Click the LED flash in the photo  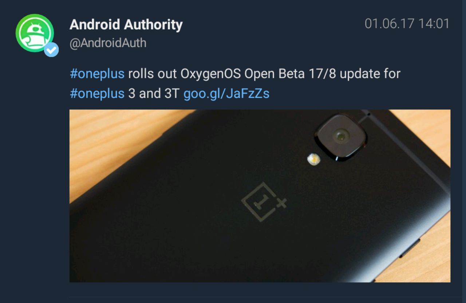tap(313, 159)
